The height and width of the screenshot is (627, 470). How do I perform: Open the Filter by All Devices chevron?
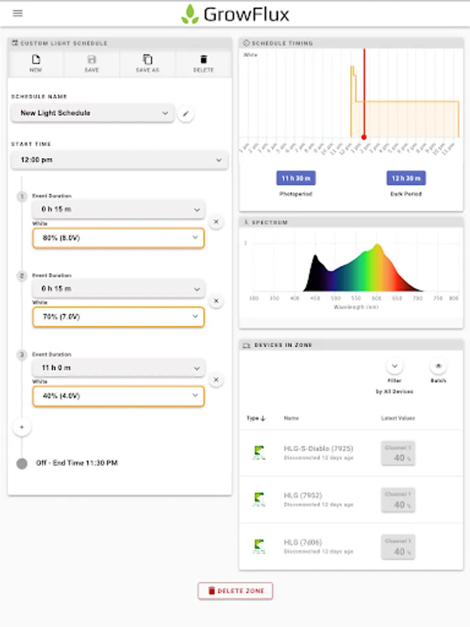(x=395, y=366)
